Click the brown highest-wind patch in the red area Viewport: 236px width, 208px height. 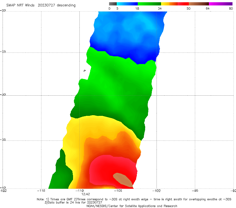tap(123, 180)
